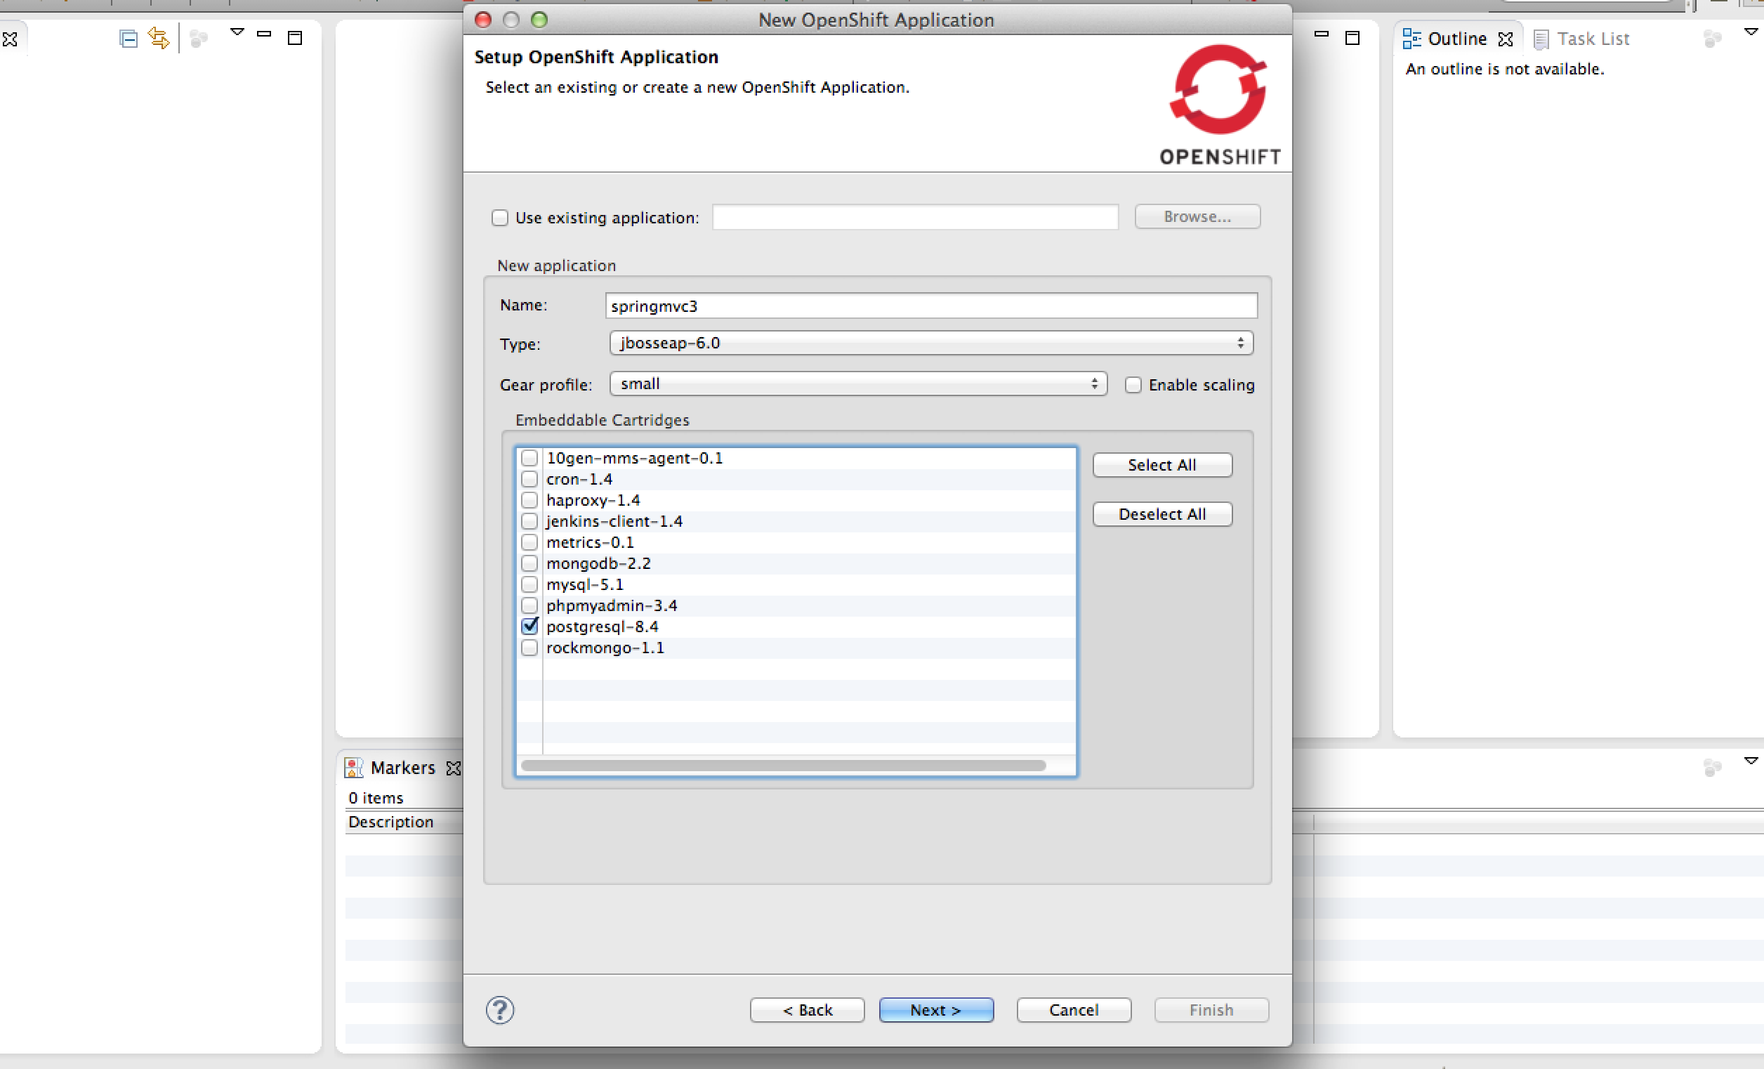The width and height of the screenshot is (1764, 1069).
Task: Close the Markers view with its X
Action: click(454, 768)
